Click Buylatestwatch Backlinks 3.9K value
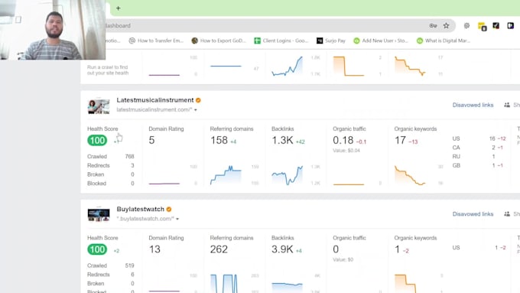Viewport: 520px width, 293px height. (x=282, y=249)
